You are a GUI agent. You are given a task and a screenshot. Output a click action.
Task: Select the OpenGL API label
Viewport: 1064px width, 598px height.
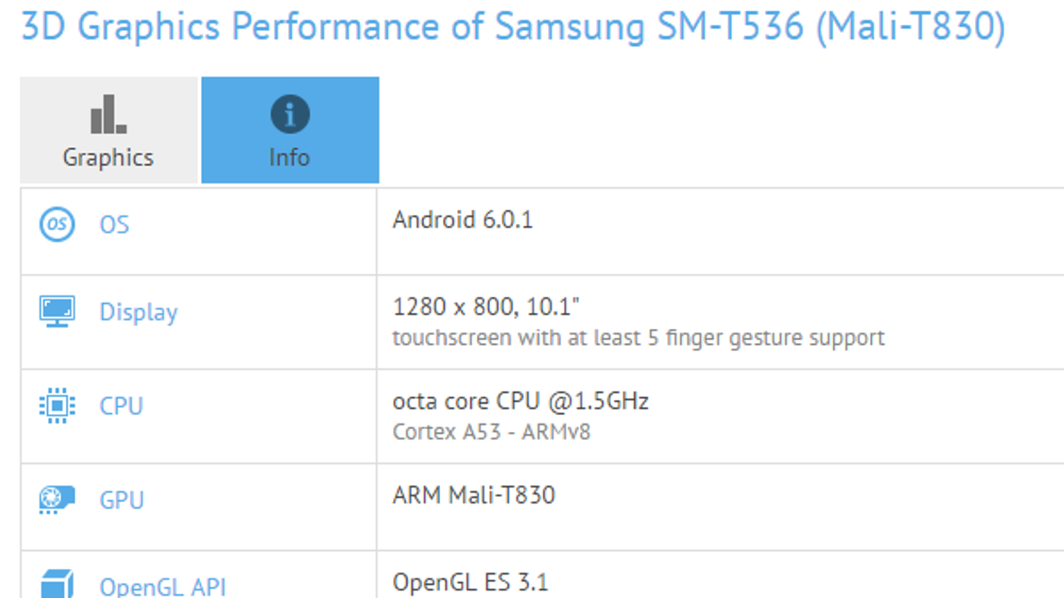[x=163, y=587]
